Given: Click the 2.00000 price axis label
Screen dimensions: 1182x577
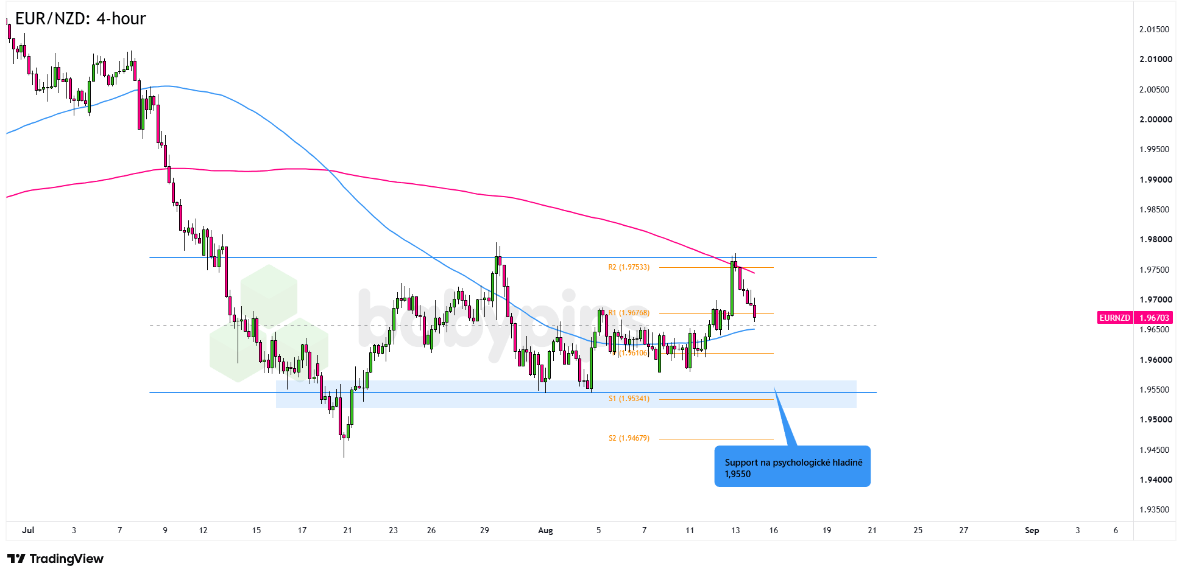Looking at the screenshot, I should (1156, 119).
